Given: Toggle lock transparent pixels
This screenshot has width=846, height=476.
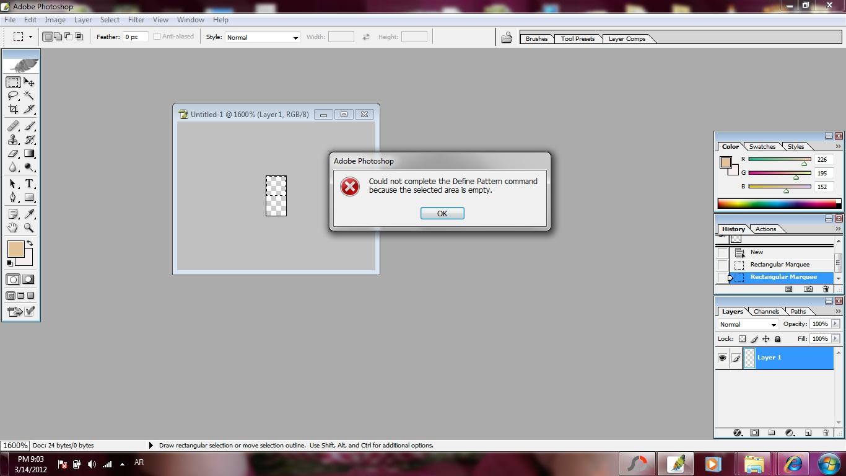Looking at the screenshot, I should coord(742,339).
